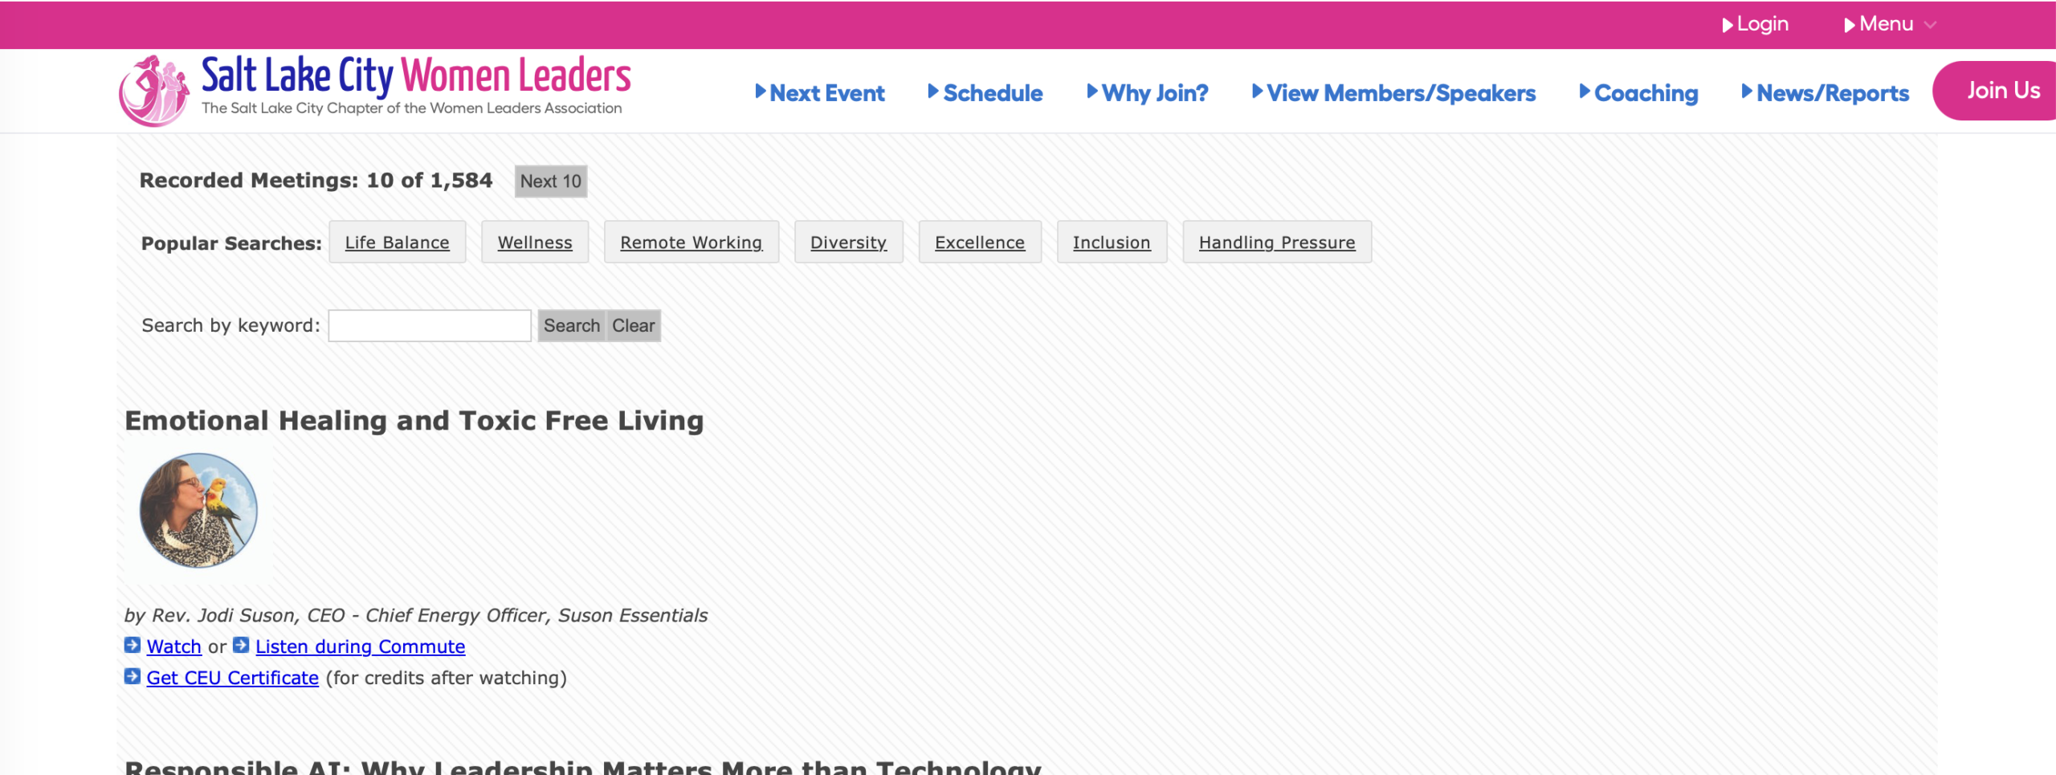Click the triangle icon before Coaching
Screen dimensions: 2056x775
[1585, 92]
